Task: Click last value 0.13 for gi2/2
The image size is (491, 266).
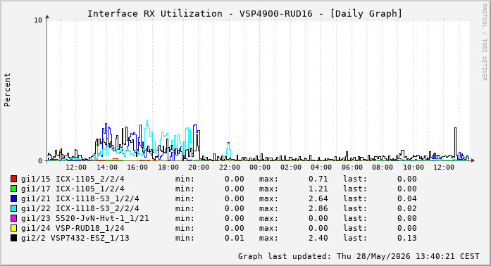Action: [407, 238]
